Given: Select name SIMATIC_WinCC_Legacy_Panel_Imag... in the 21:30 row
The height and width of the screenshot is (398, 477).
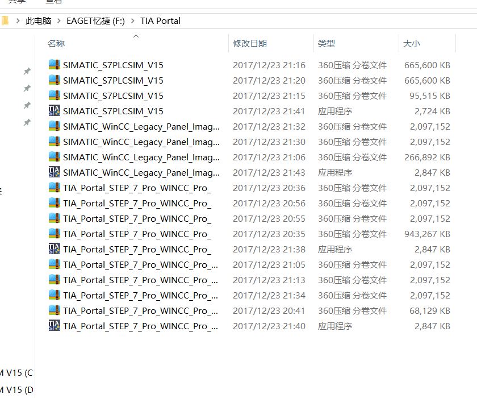Looking at the screenshot, I should pyautogui.click(x=141, y=142).
